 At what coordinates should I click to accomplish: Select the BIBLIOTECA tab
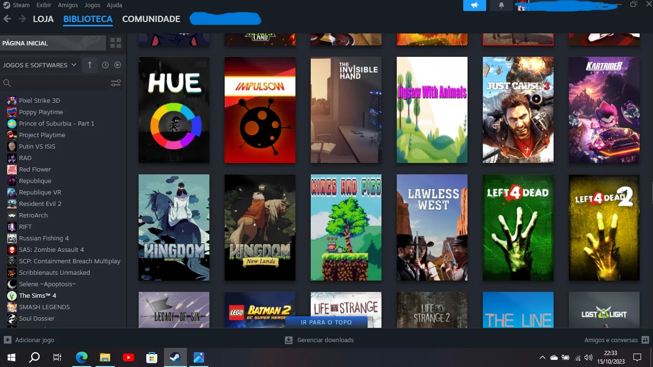(x=88, y=19)
